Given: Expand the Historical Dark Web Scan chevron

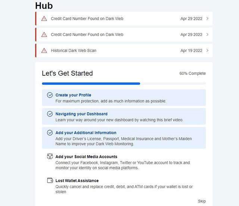Looking at the screenshot, I should [x=207, y=51].
